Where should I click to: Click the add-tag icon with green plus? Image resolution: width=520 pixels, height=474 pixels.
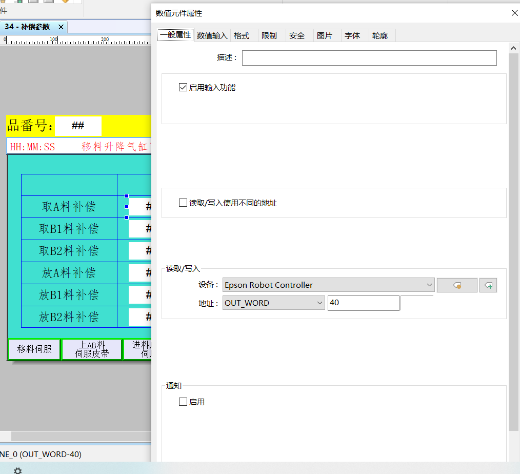[x=488, y=285]
